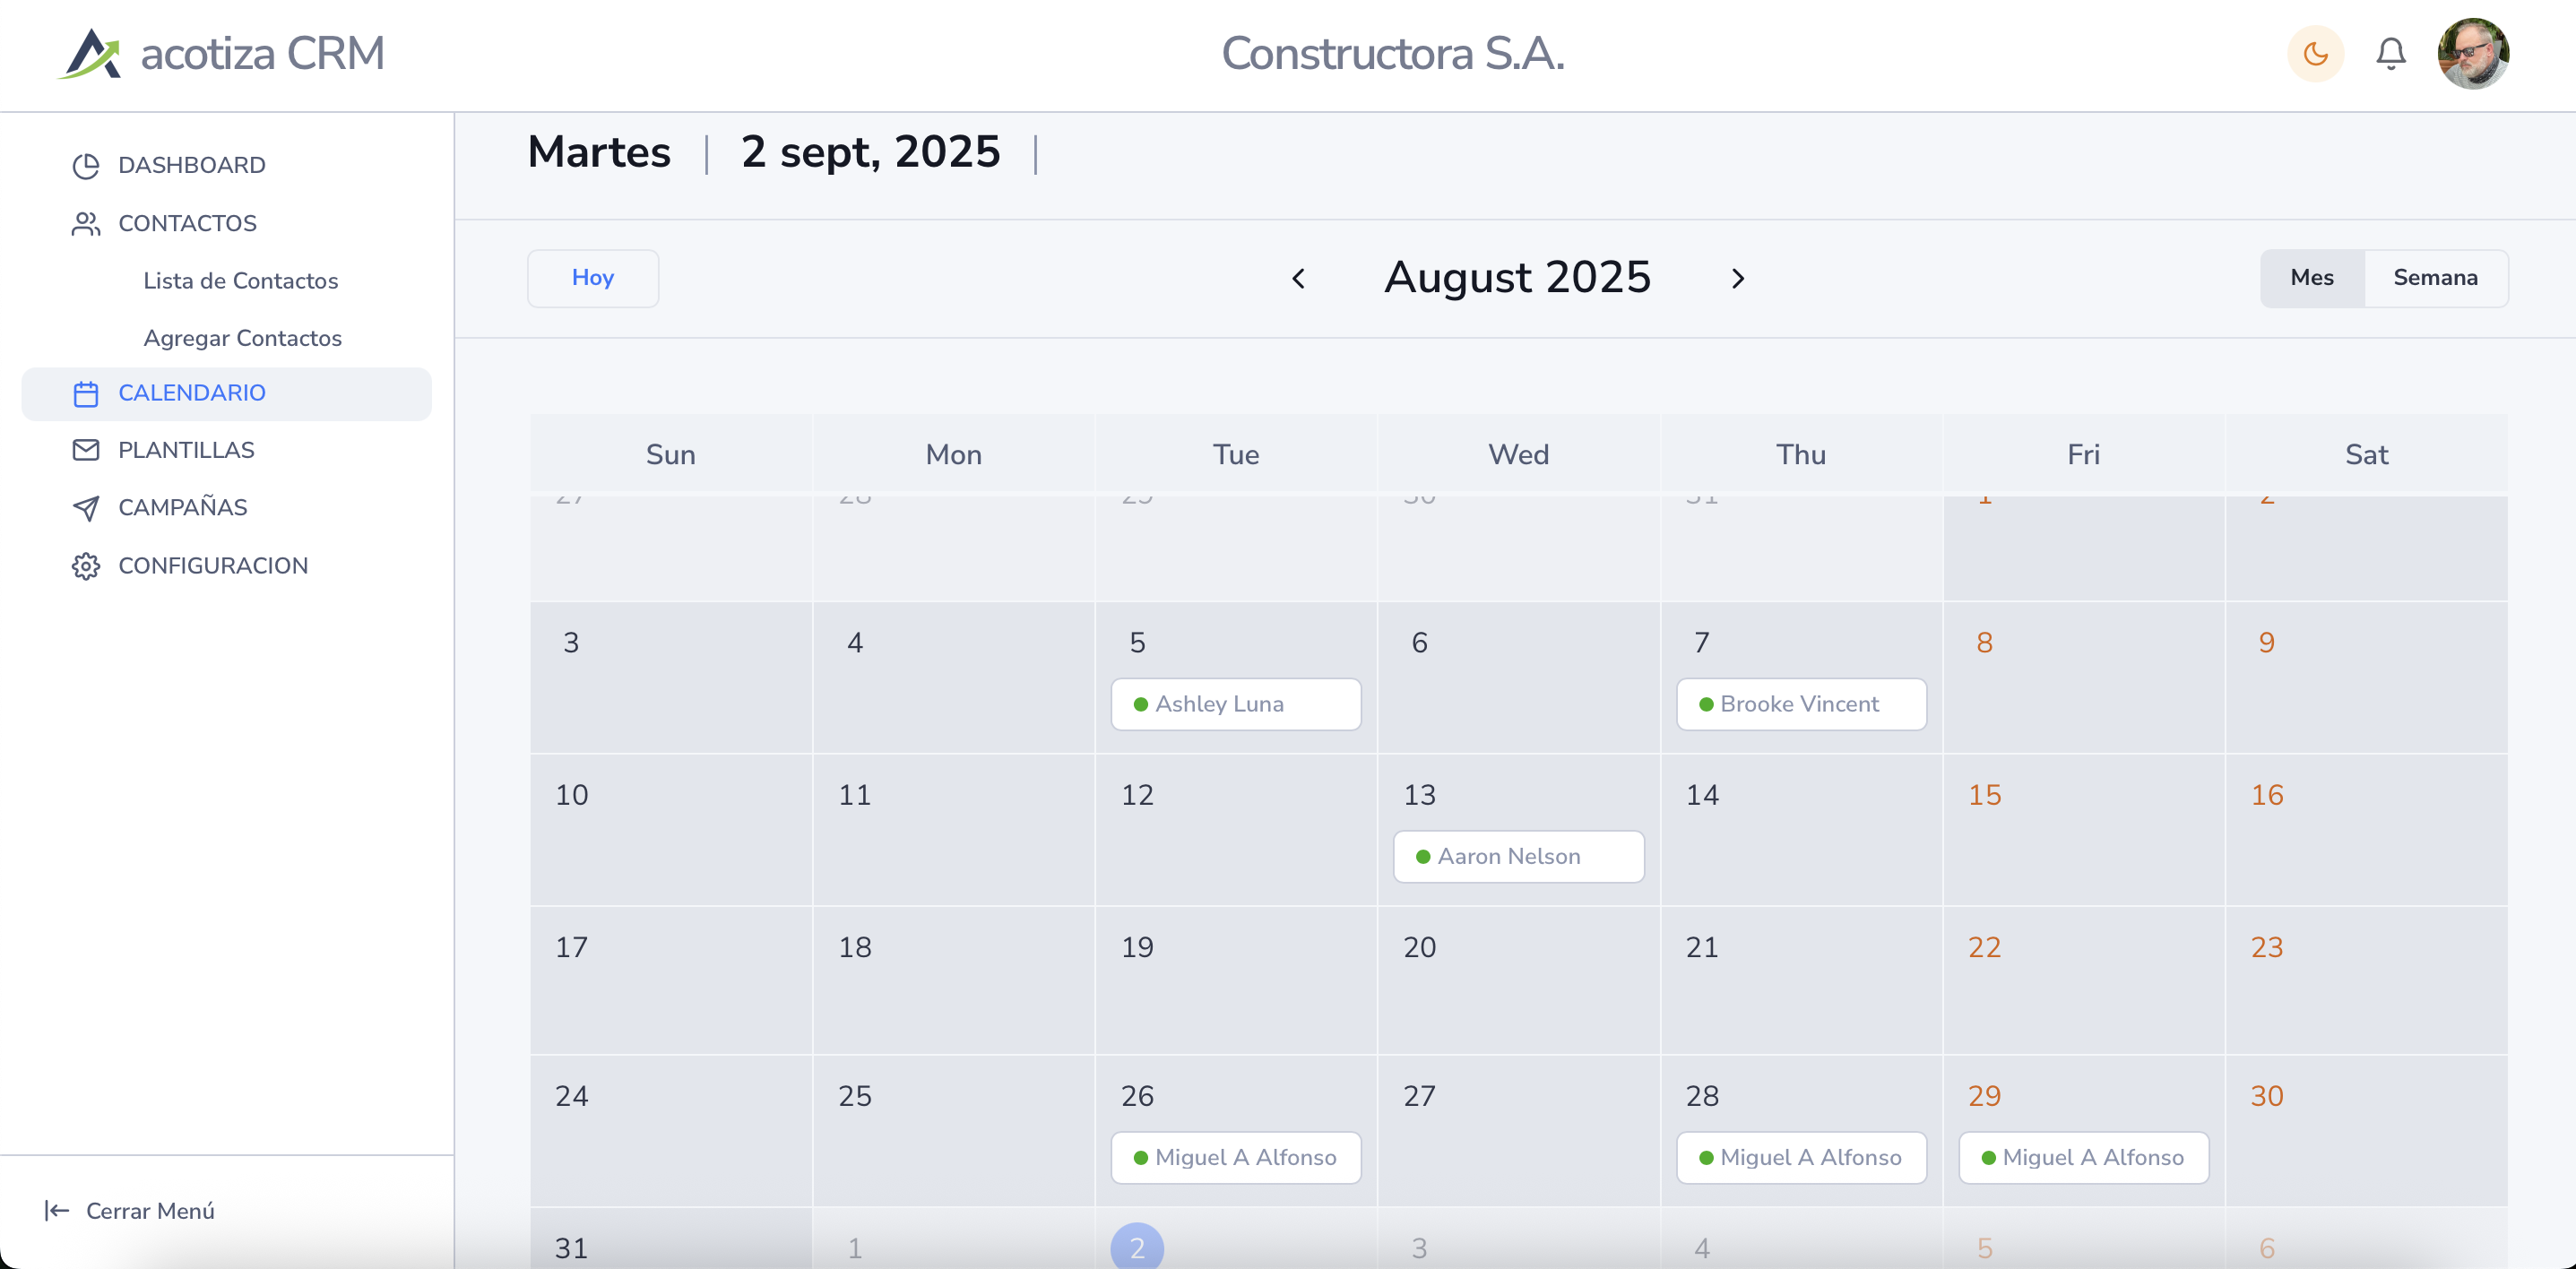This screenshot has height=1269, width=2576.
Task: Collapse sidebar with Cerrar Menú
Action: point(130,1211)
